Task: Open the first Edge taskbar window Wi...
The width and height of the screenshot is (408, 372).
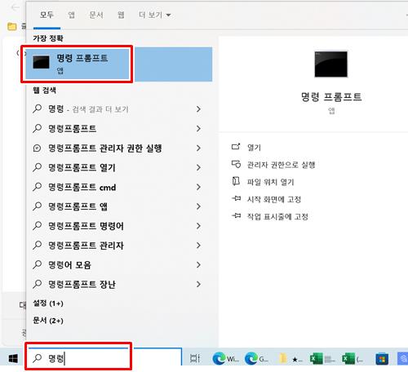Action: click(x=225, y=359)
